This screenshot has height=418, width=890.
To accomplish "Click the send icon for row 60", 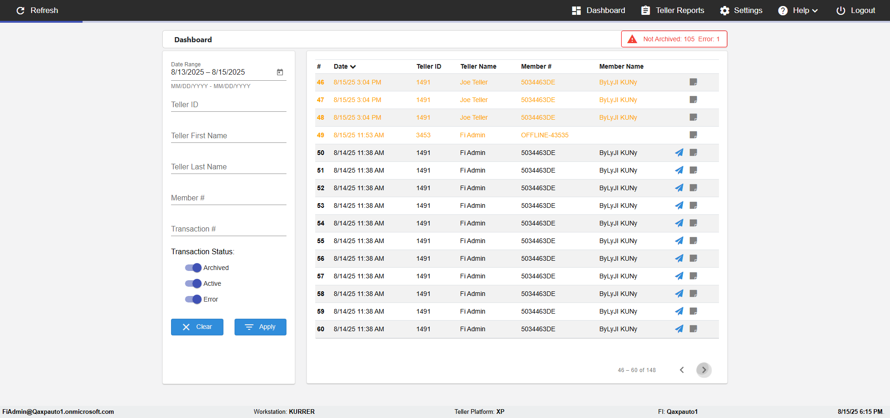I will (x=679, y=329).
